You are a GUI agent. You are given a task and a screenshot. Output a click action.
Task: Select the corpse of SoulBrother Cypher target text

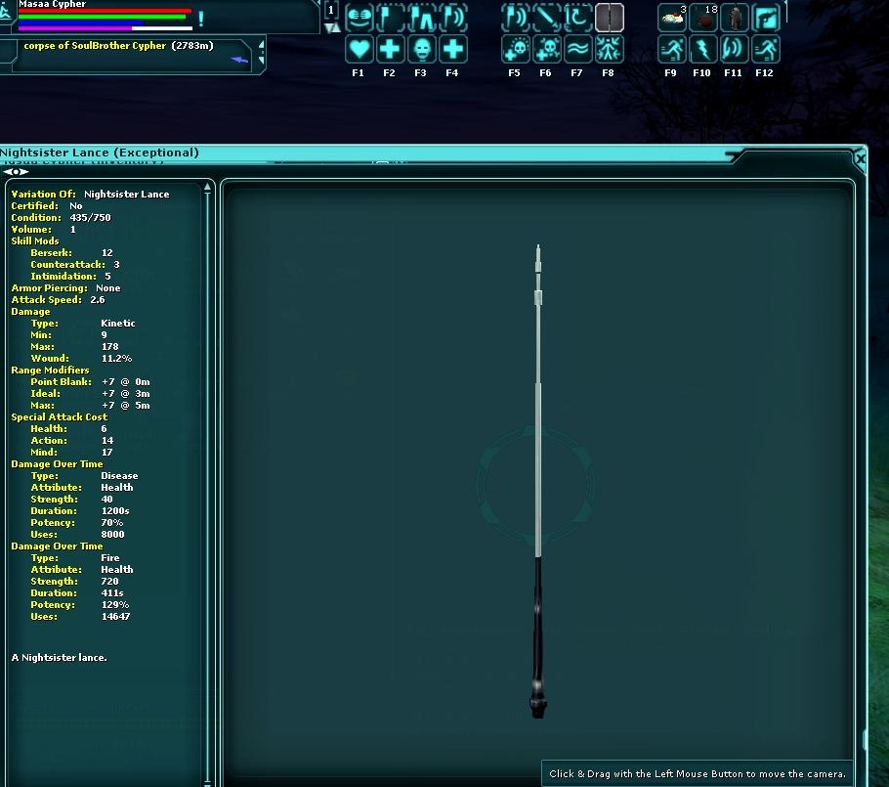pos(95,46)
